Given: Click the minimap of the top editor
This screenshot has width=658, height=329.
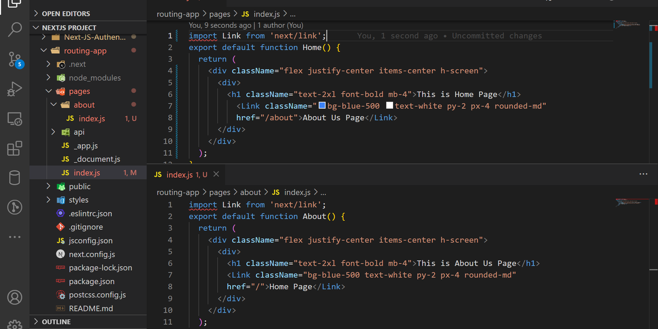Looking at the screenshot, I should [x=628, y=25].
